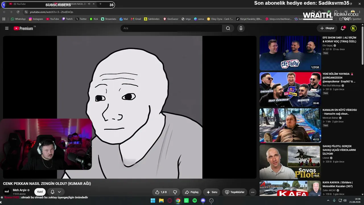This screenshot has height=205, width=364.
Task: Click the Paylaş share button
Action: (192, 192)
